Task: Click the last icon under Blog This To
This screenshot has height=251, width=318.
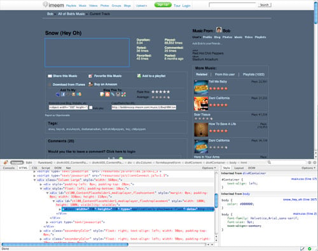Action: coord(123,94)
